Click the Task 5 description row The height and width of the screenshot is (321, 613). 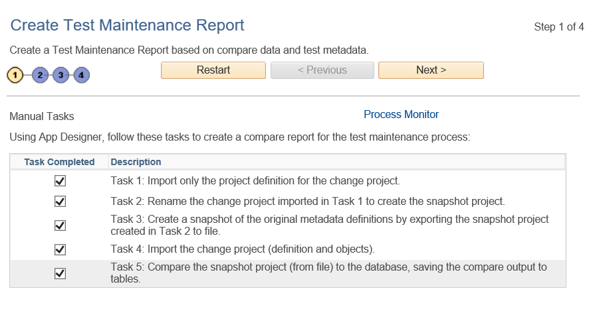click(328, 273)
